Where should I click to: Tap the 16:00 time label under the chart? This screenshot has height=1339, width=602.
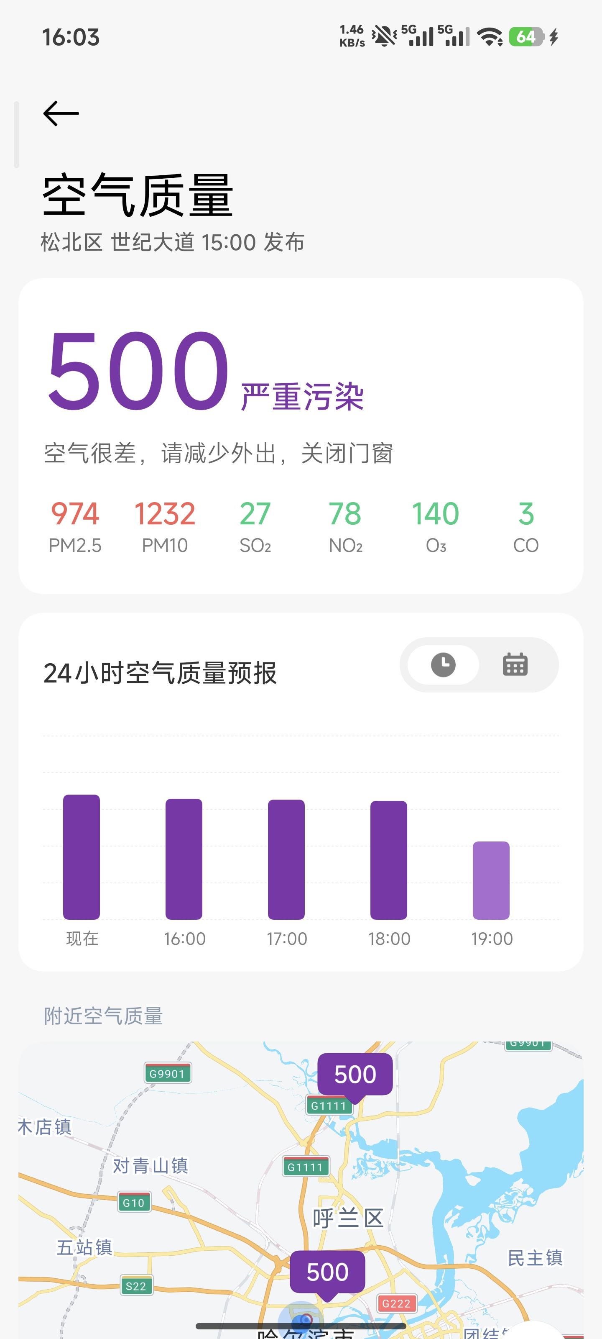[x=184, y=939]
